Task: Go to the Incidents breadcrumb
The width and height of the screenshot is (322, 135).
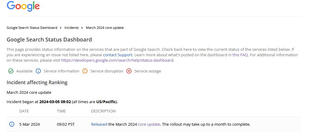Action: 71,28
